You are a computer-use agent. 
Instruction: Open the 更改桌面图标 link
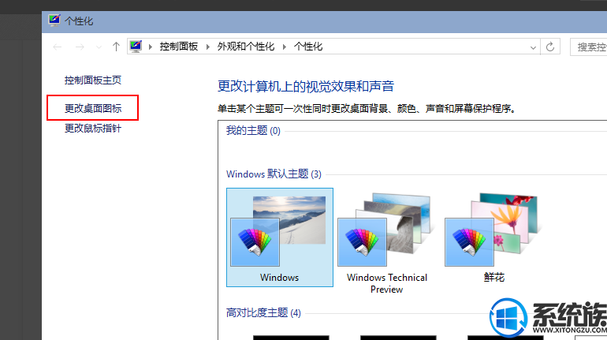[93, 108]
